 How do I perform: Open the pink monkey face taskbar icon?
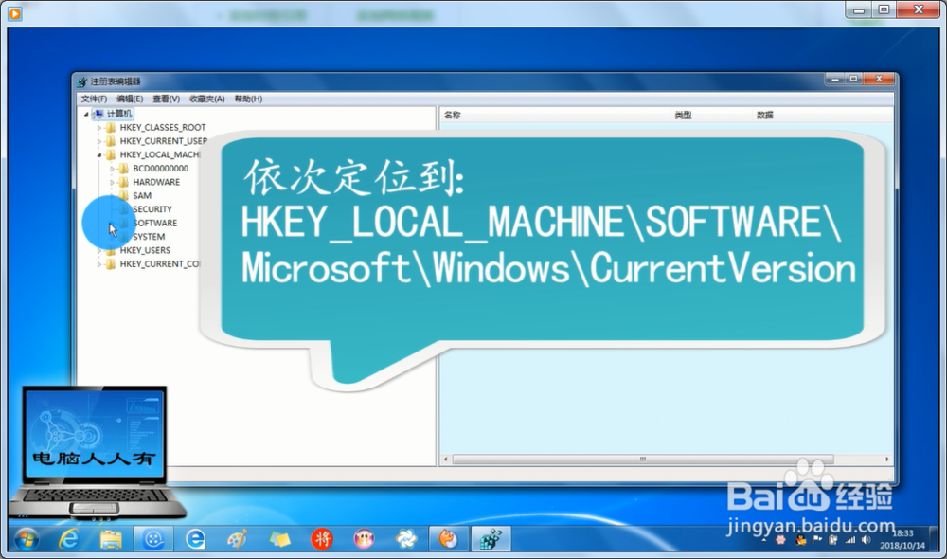click(x=364, y=538)
